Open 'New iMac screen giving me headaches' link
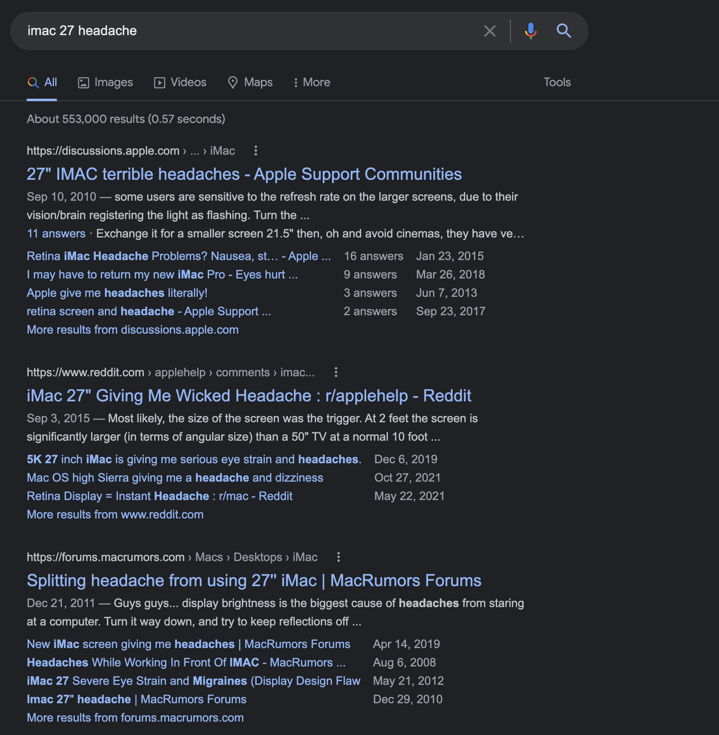This screenshot has height=735, width=719. [x=189, y=644]
